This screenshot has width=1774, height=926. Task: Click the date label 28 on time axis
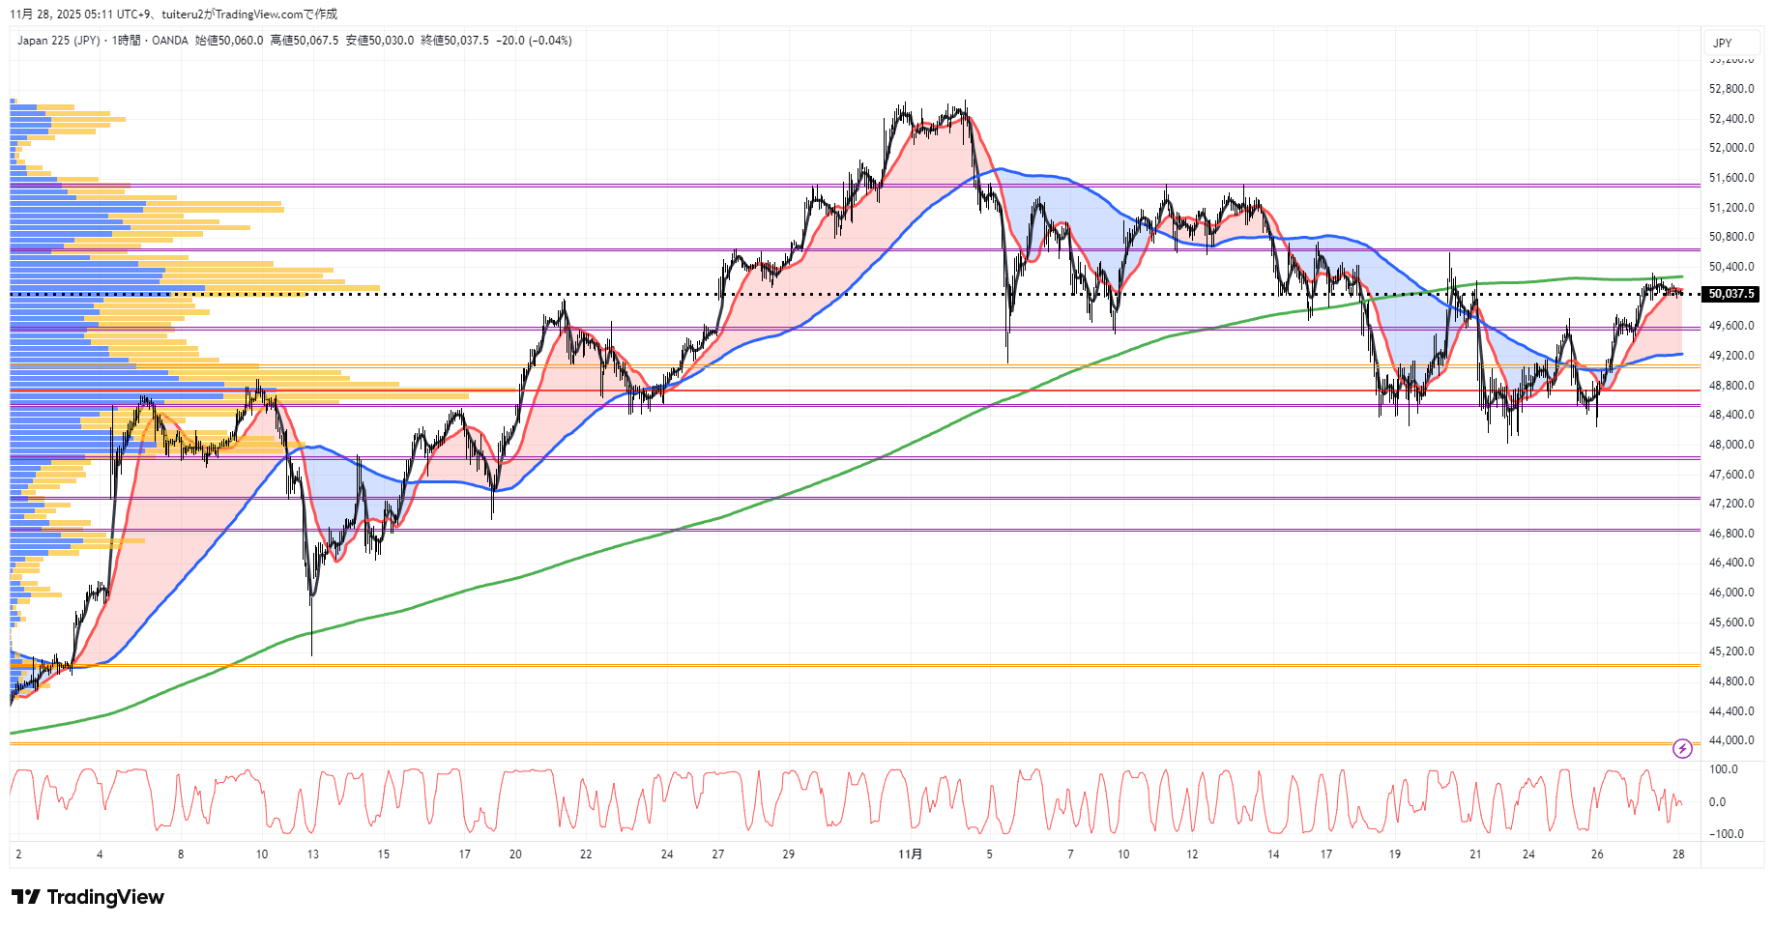pos(1678,854)
